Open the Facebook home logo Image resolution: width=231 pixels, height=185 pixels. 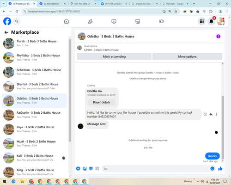[7, 21]
